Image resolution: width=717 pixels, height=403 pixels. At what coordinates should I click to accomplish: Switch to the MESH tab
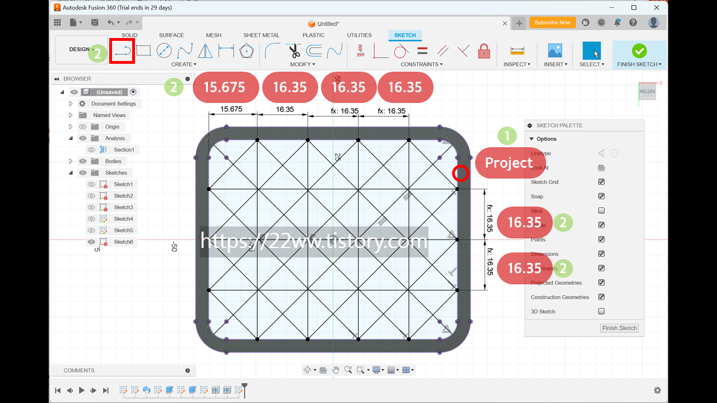213,35
